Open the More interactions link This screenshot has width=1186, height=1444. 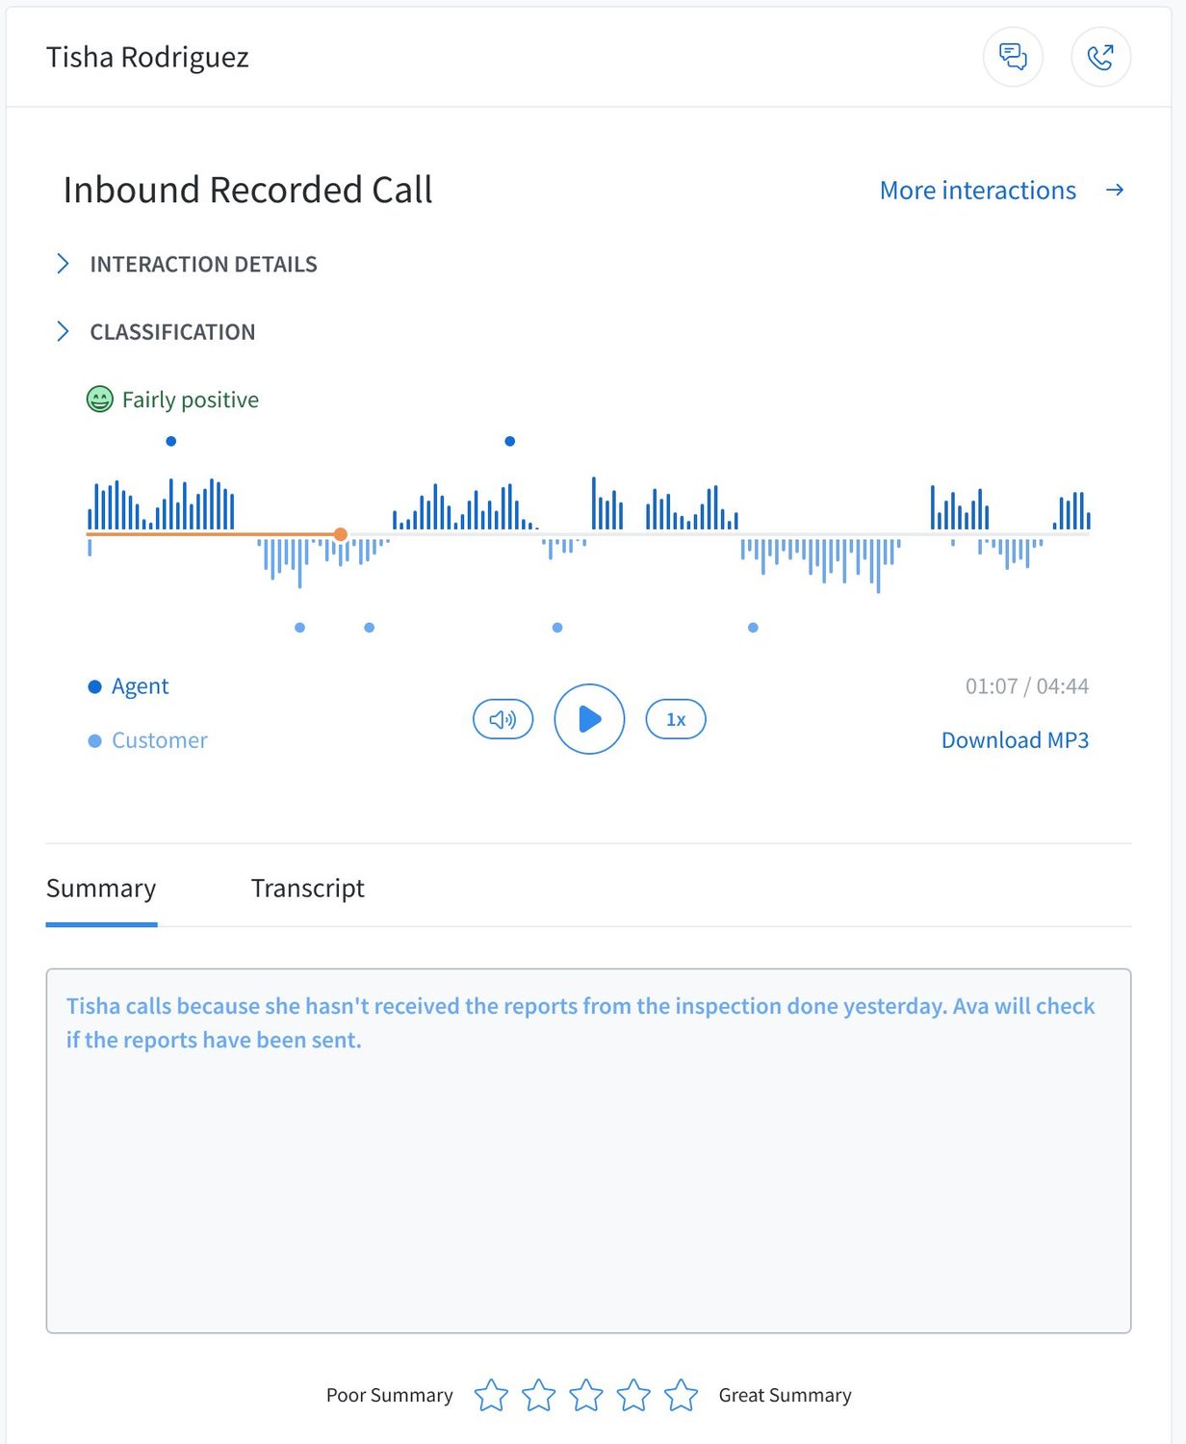[977, 191]
